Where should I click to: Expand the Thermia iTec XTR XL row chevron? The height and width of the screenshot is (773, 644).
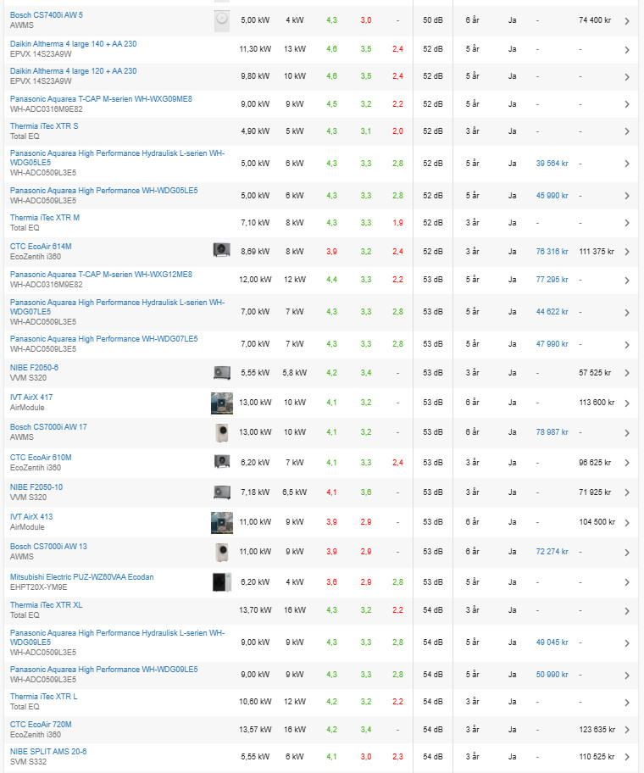tap(626, 610)
